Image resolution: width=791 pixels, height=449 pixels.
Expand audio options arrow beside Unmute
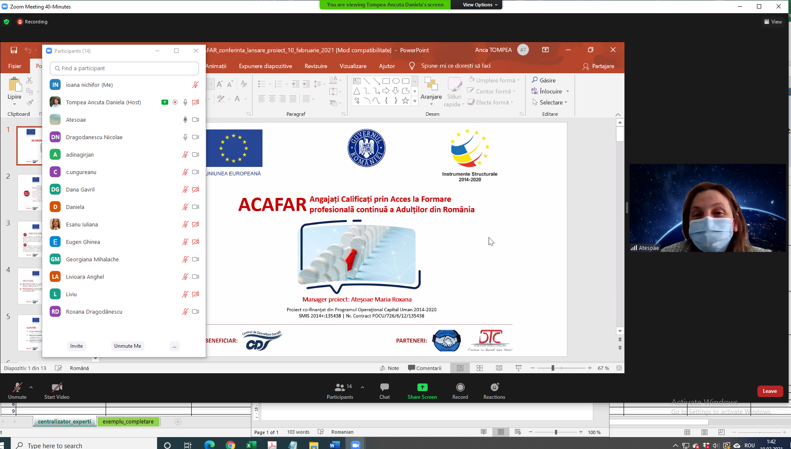(x=31, y=387)
